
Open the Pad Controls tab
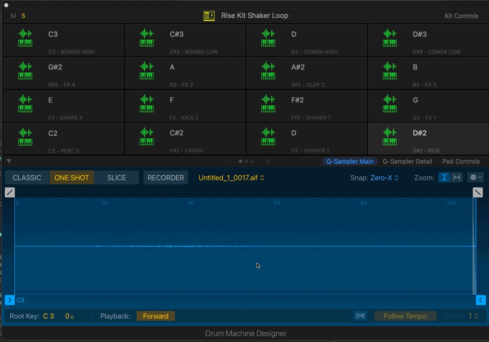pos(461,161)
